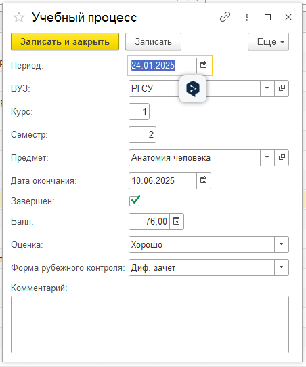Expand the ВУЗ dropdown list

(267, 88)
